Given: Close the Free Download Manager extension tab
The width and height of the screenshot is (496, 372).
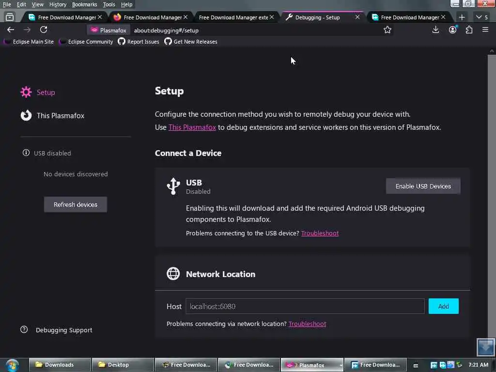Looking at the screenshot, I should 271,17.
